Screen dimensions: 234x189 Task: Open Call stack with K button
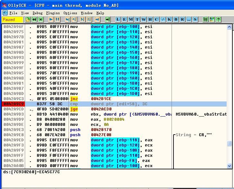click(x=169, y=20)
